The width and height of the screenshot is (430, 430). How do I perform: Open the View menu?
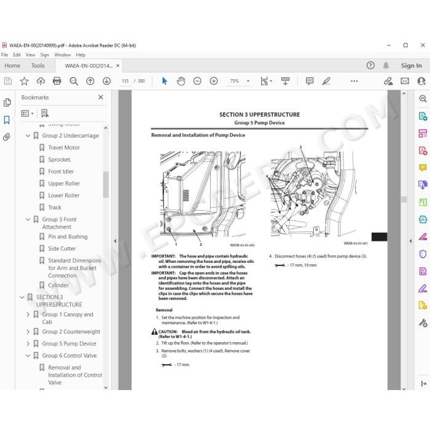coord(31,55)
